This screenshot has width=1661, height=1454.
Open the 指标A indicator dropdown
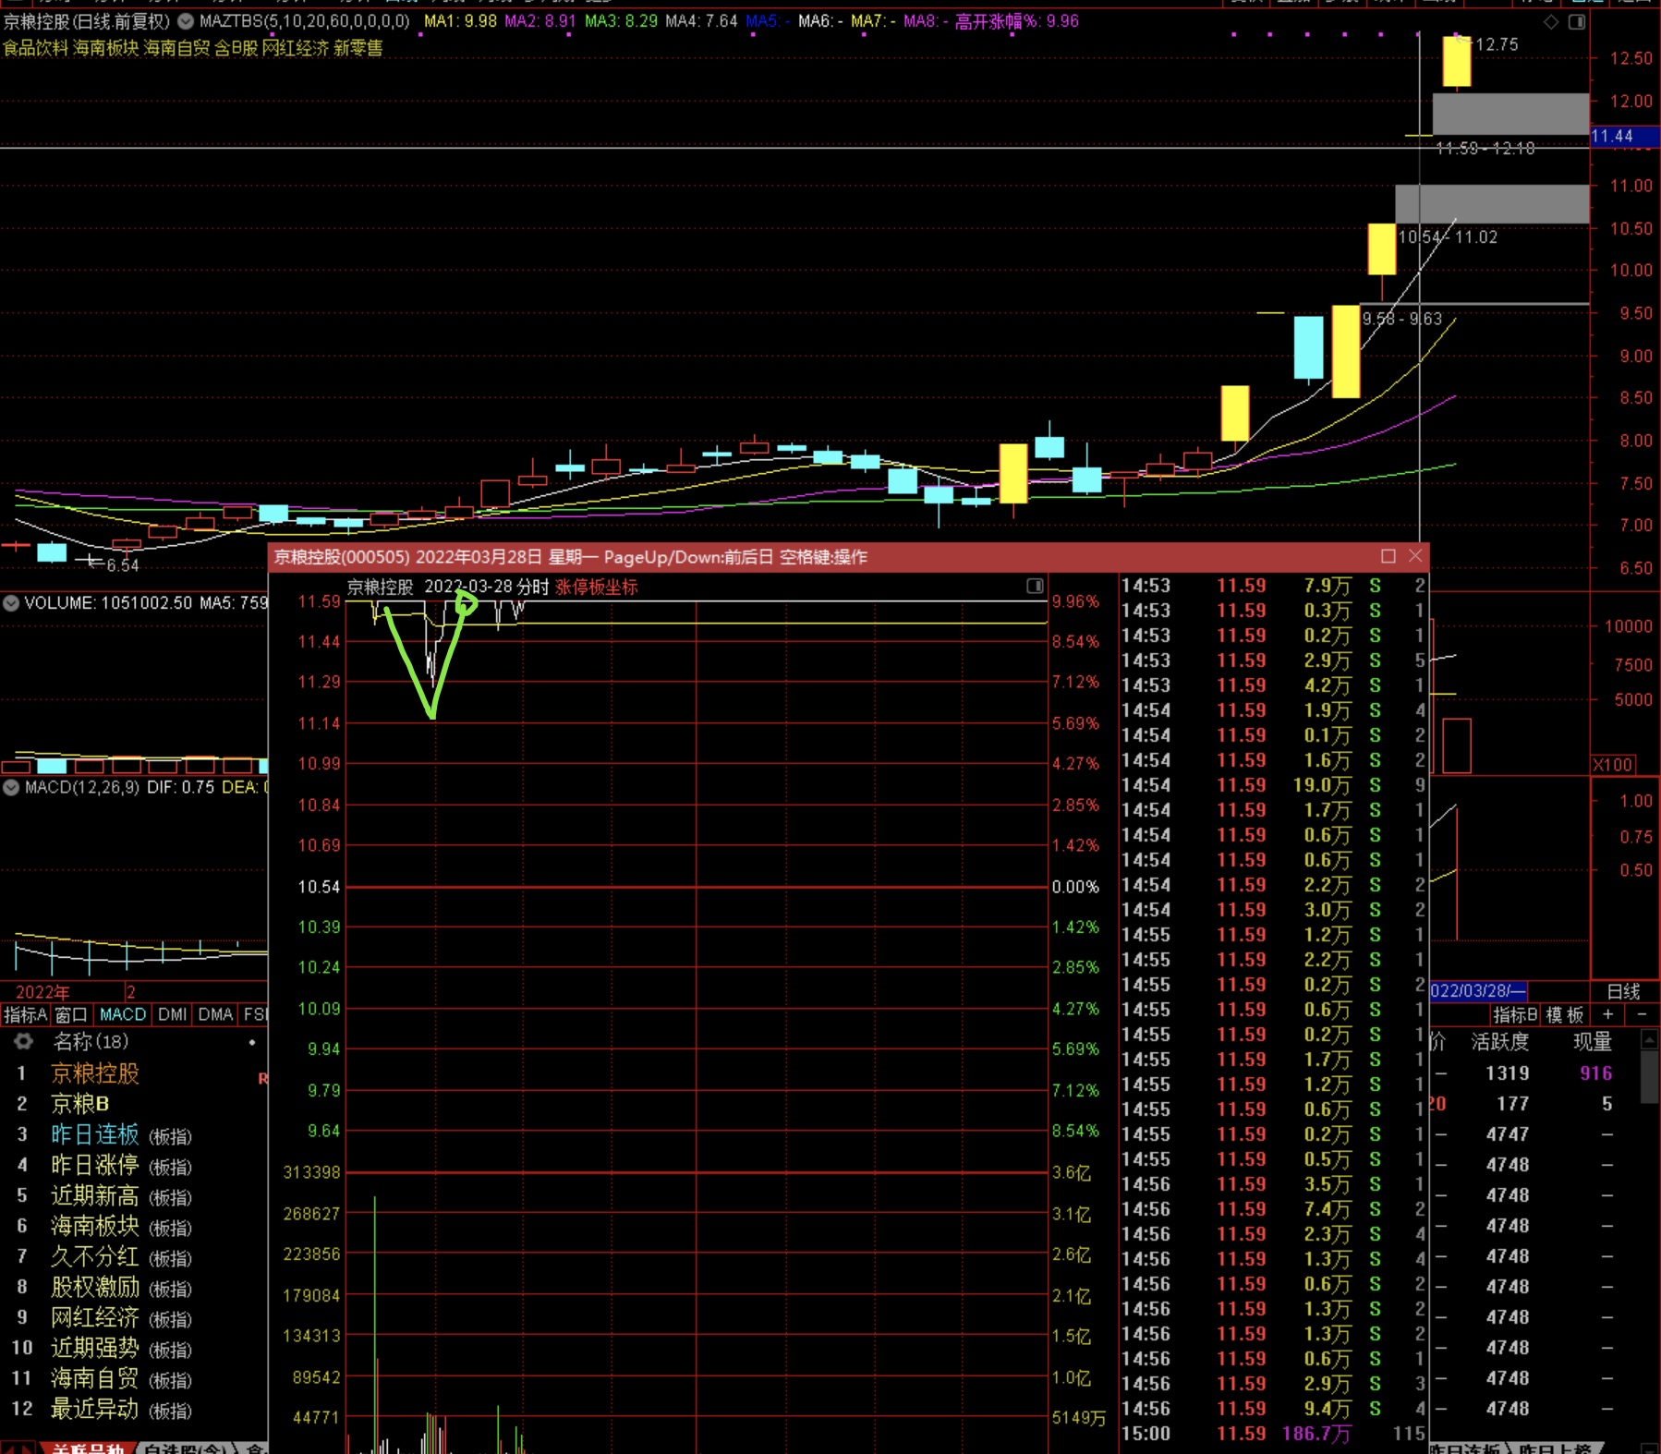[x=25, y=1015]
